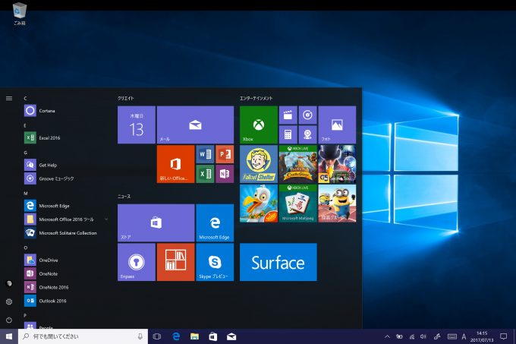The image size is (516, 344).
Task: Launch Word from small tile
Action: tap(205, 154)
